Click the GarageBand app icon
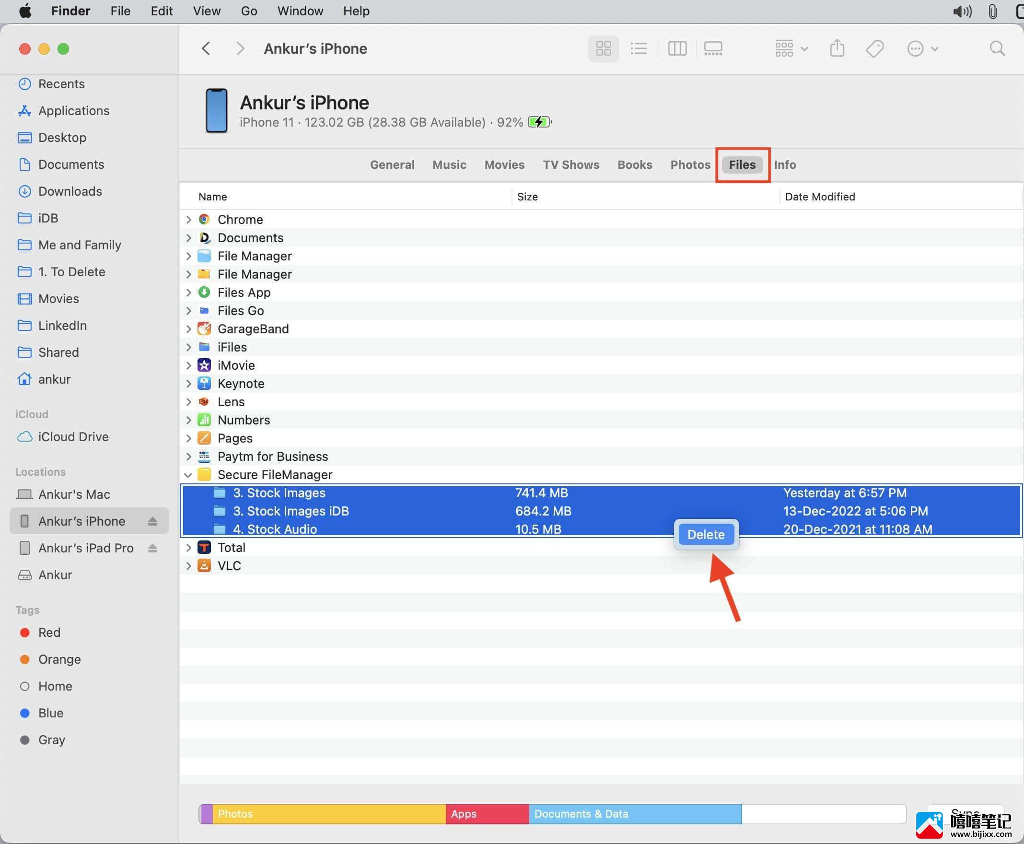This screenshot has width=1024, height=844. click(204, 328)
